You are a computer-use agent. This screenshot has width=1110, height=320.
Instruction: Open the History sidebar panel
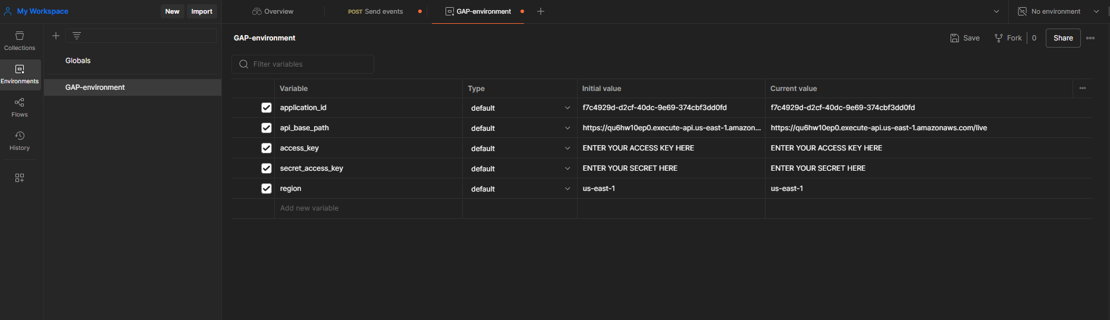(x=20, y=141)
